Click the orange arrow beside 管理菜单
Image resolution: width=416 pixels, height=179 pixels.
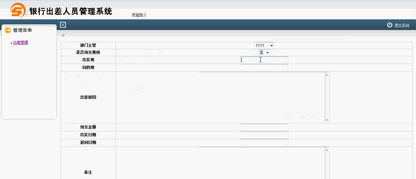pos(8,30)
